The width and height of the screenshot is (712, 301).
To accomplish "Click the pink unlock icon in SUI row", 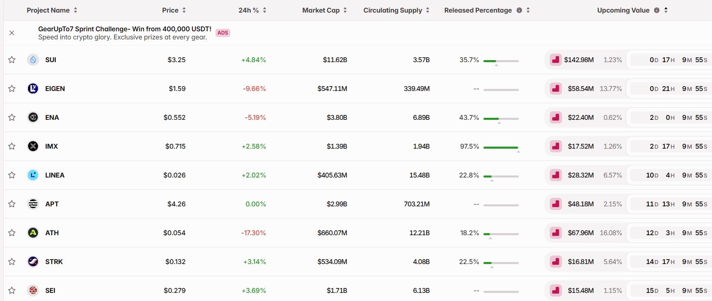I will tap(555, 60).
